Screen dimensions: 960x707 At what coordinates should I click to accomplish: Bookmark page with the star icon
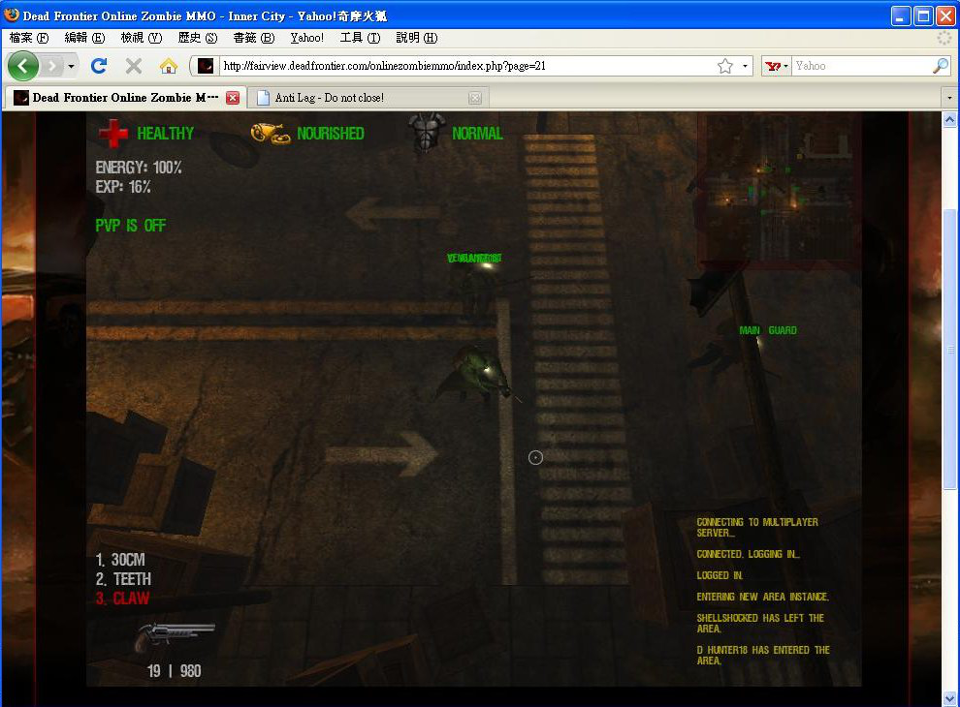(x=725, y=66)
